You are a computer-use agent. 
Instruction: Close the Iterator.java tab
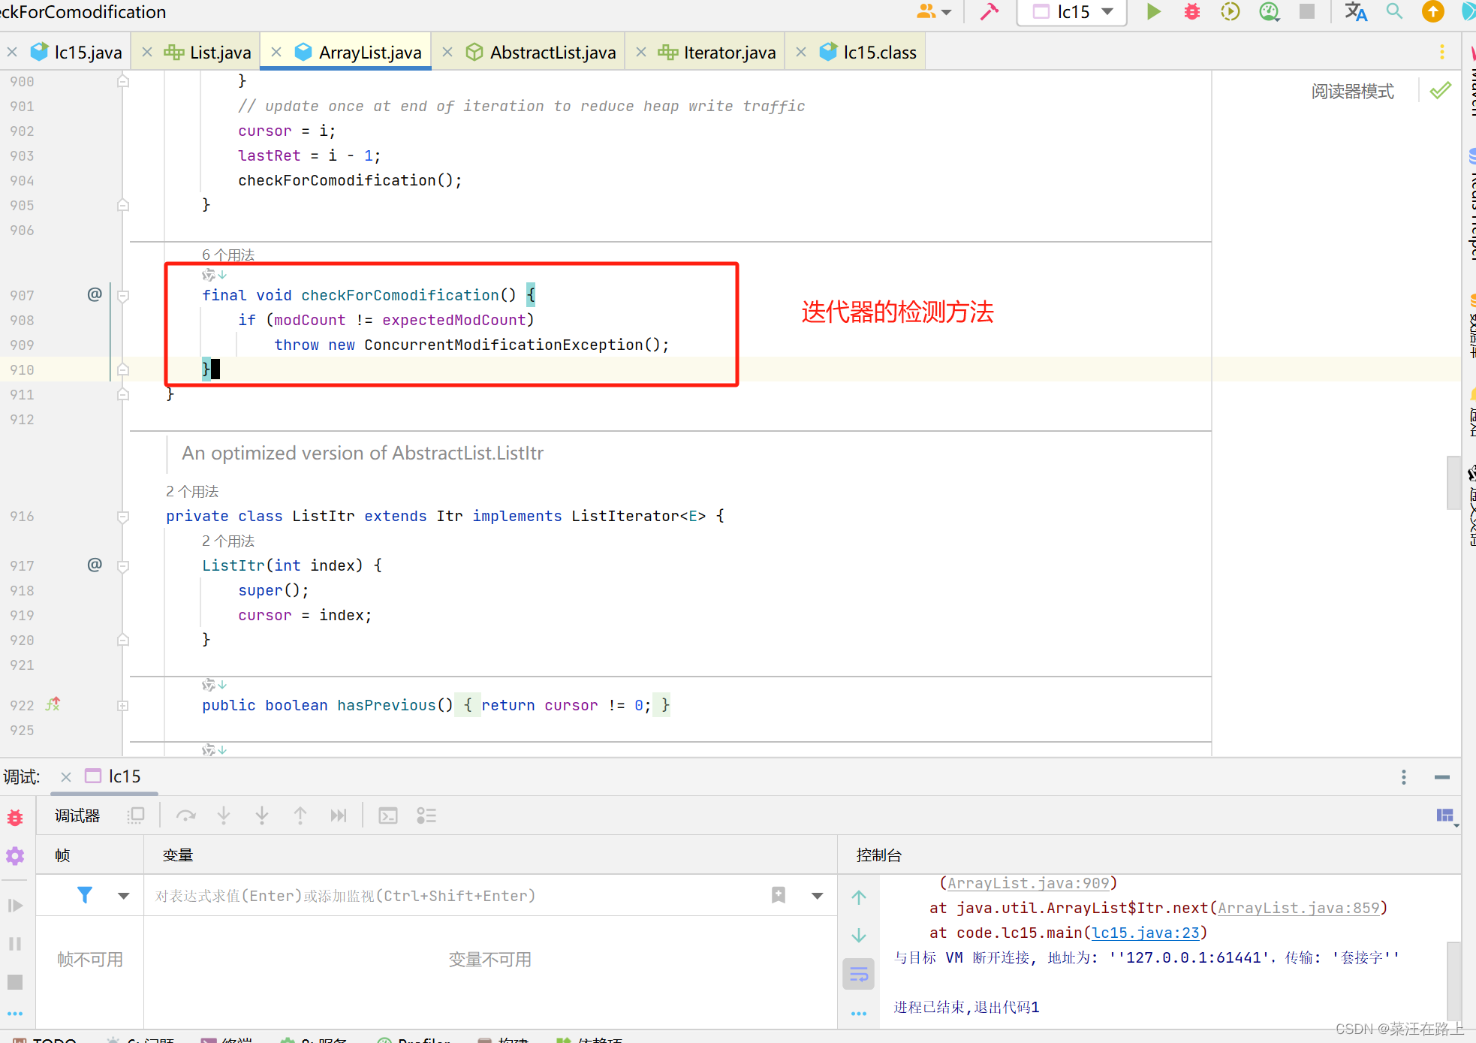coord(641,52)
